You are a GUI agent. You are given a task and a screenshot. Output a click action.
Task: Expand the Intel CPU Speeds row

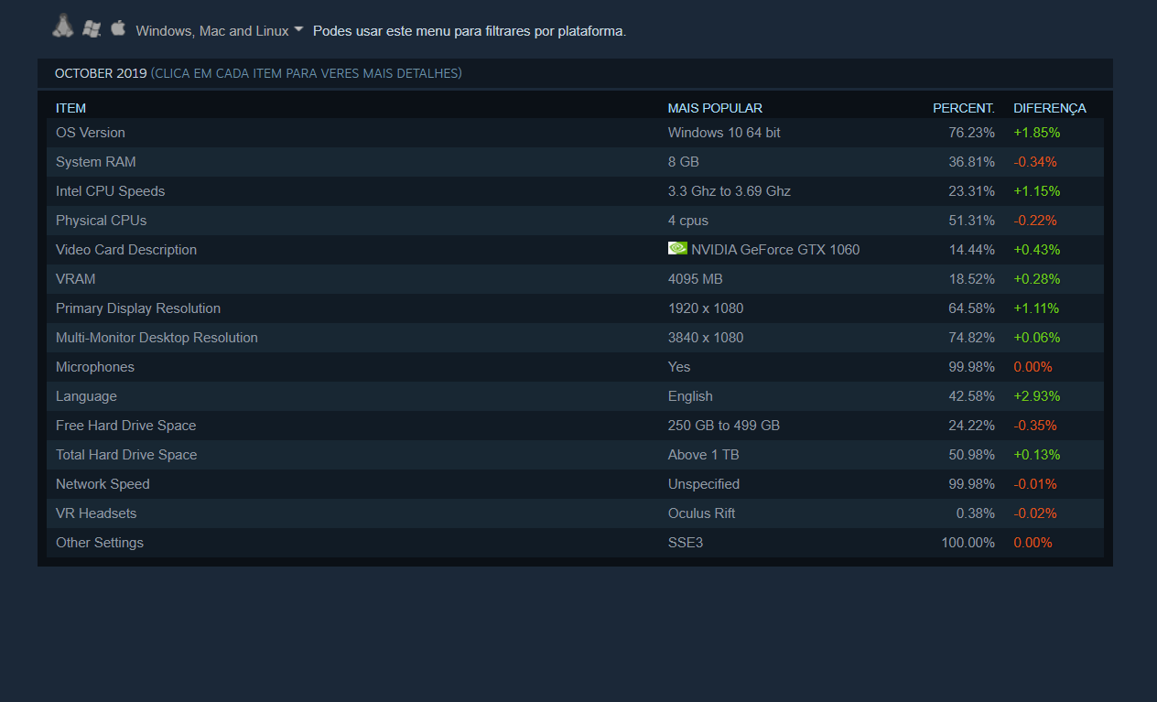pos(575,191)
